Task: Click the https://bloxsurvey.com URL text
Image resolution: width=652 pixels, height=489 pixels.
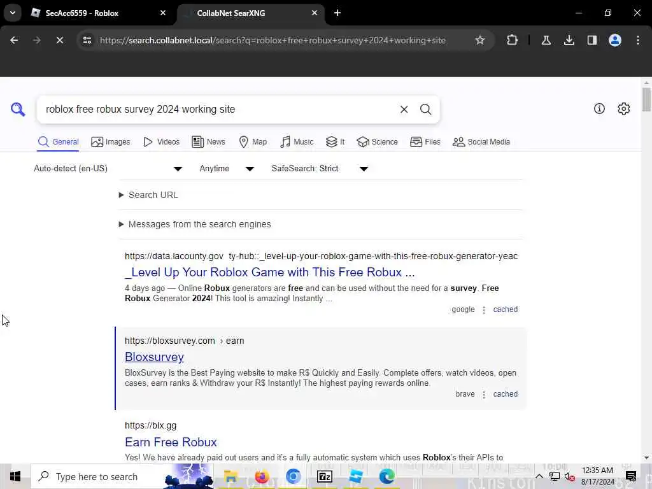Action: (x=169, y=341)
